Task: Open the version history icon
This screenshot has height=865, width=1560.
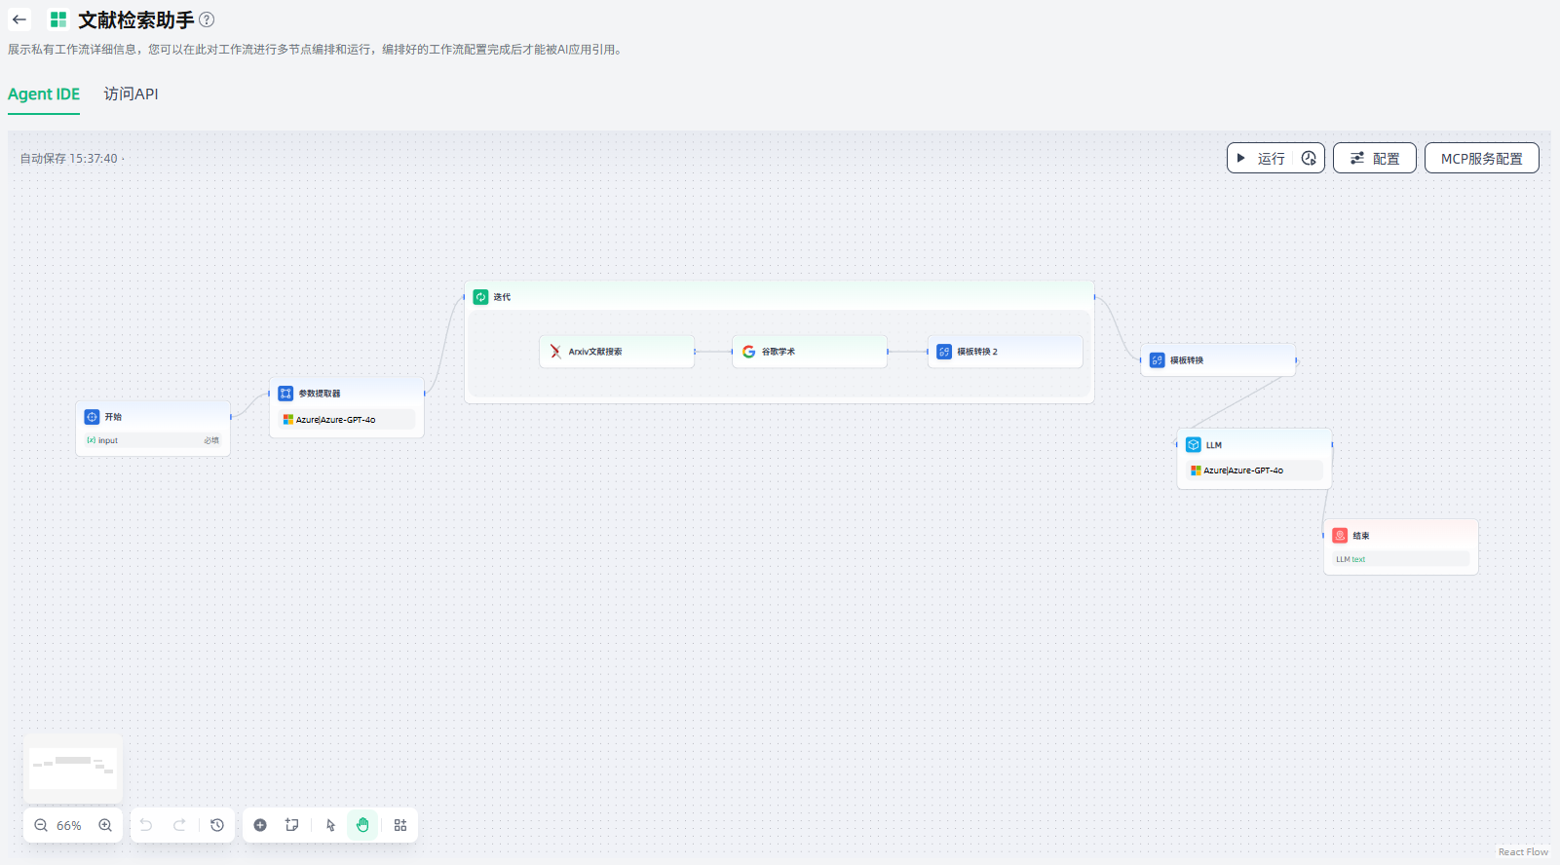Action: tap(217, 825)
